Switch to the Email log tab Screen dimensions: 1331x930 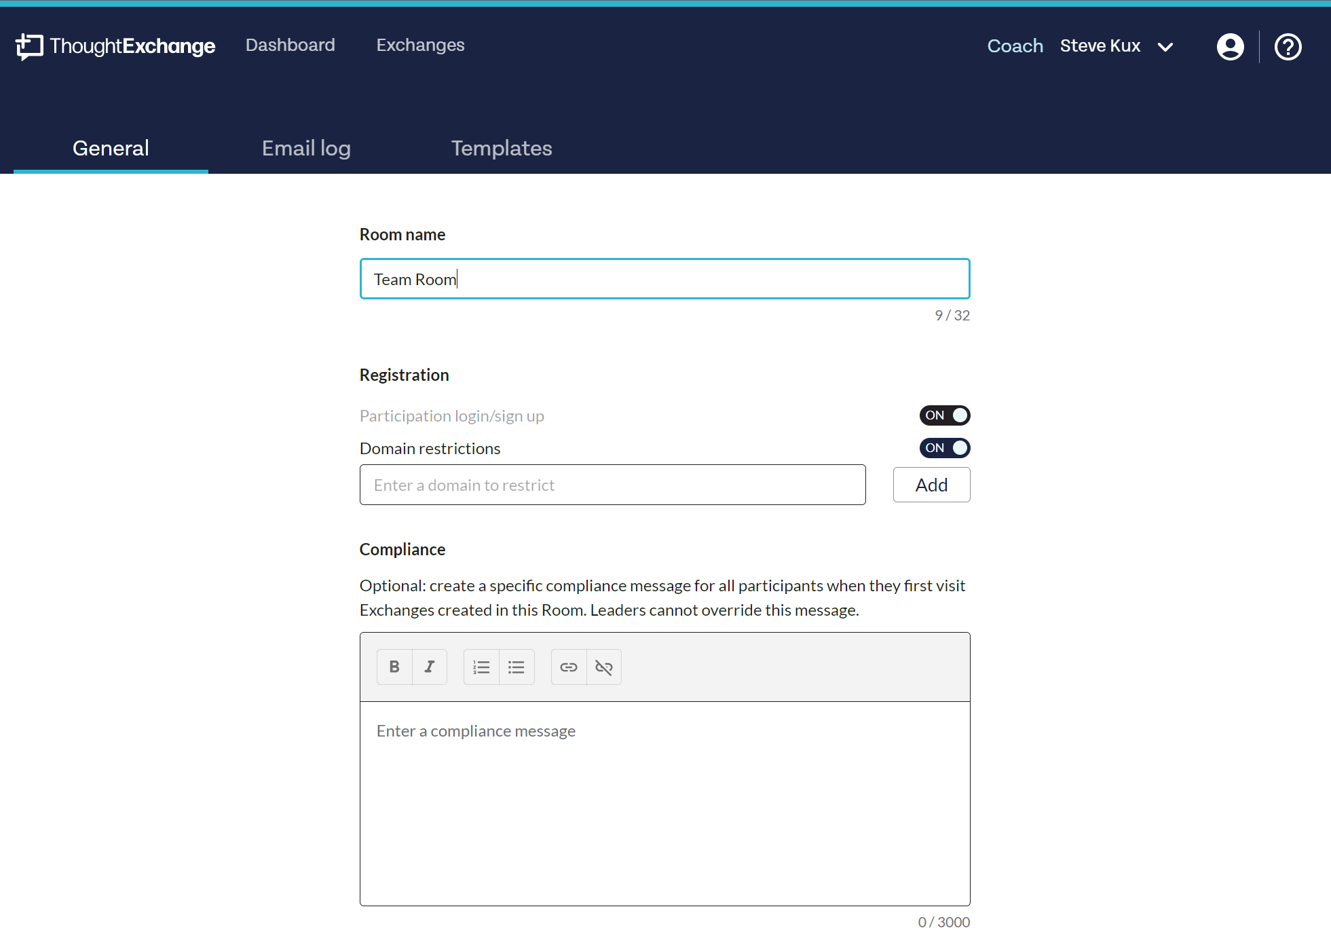tap(306, 148)
